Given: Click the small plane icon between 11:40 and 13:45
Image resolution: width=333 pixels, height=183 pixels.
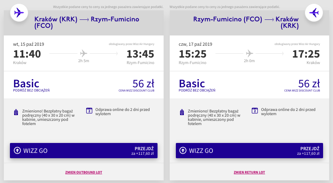Looking at the screenshot, I should (x=84, y=53).
